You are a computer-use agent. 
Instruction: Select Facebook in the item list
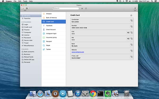click(54, 26)
